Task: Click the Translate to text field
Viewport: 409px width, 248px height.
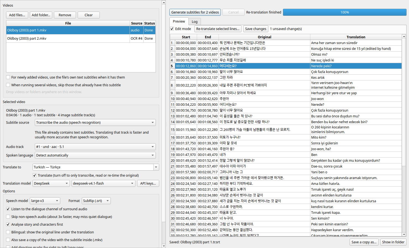Action: pos(93,167)
